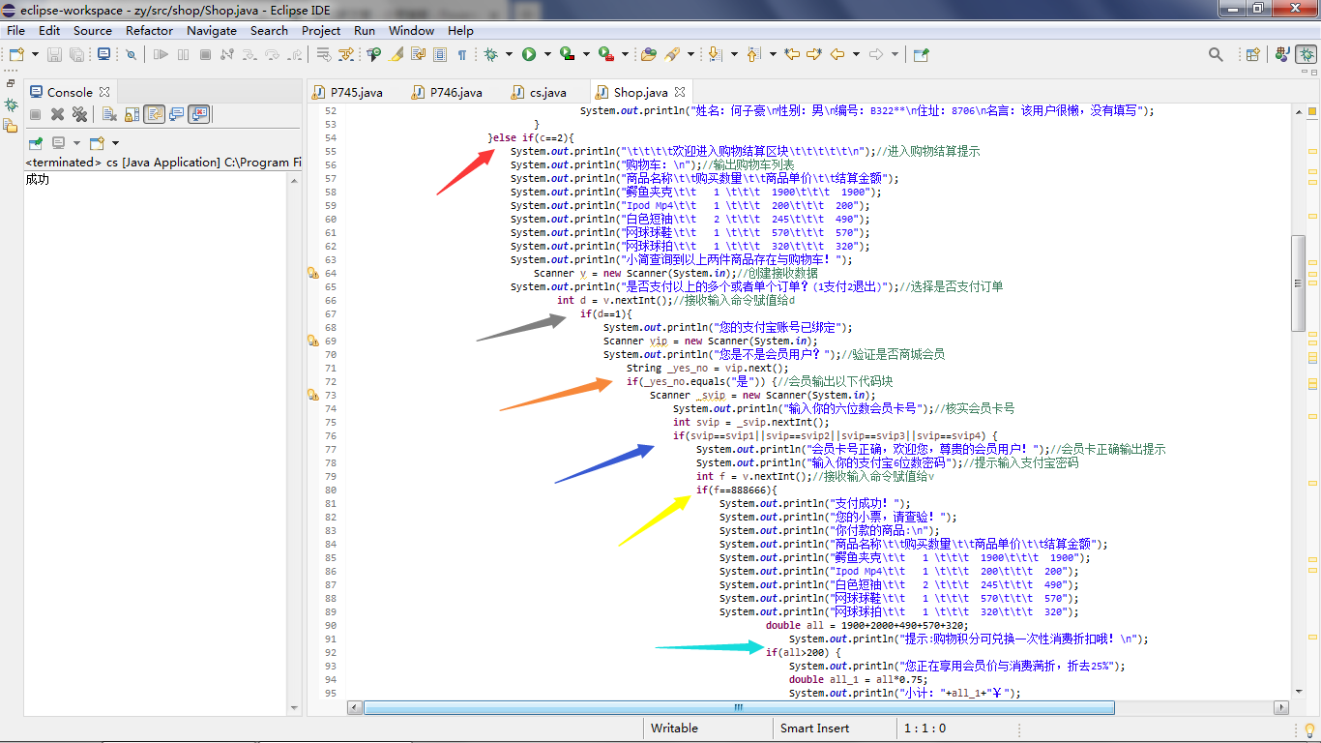Open the Next Annotation dropdown arrow
This screenshot has width=1321, height=743.
[x=734, y=54]
